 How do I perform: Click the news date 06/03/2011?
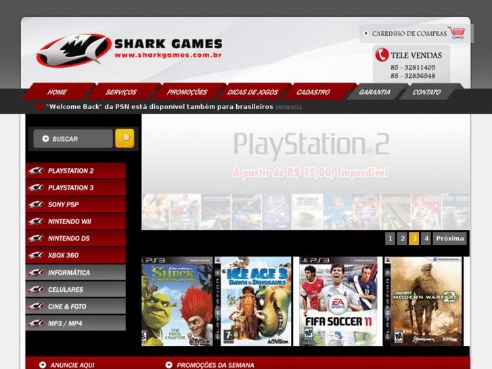289,108
